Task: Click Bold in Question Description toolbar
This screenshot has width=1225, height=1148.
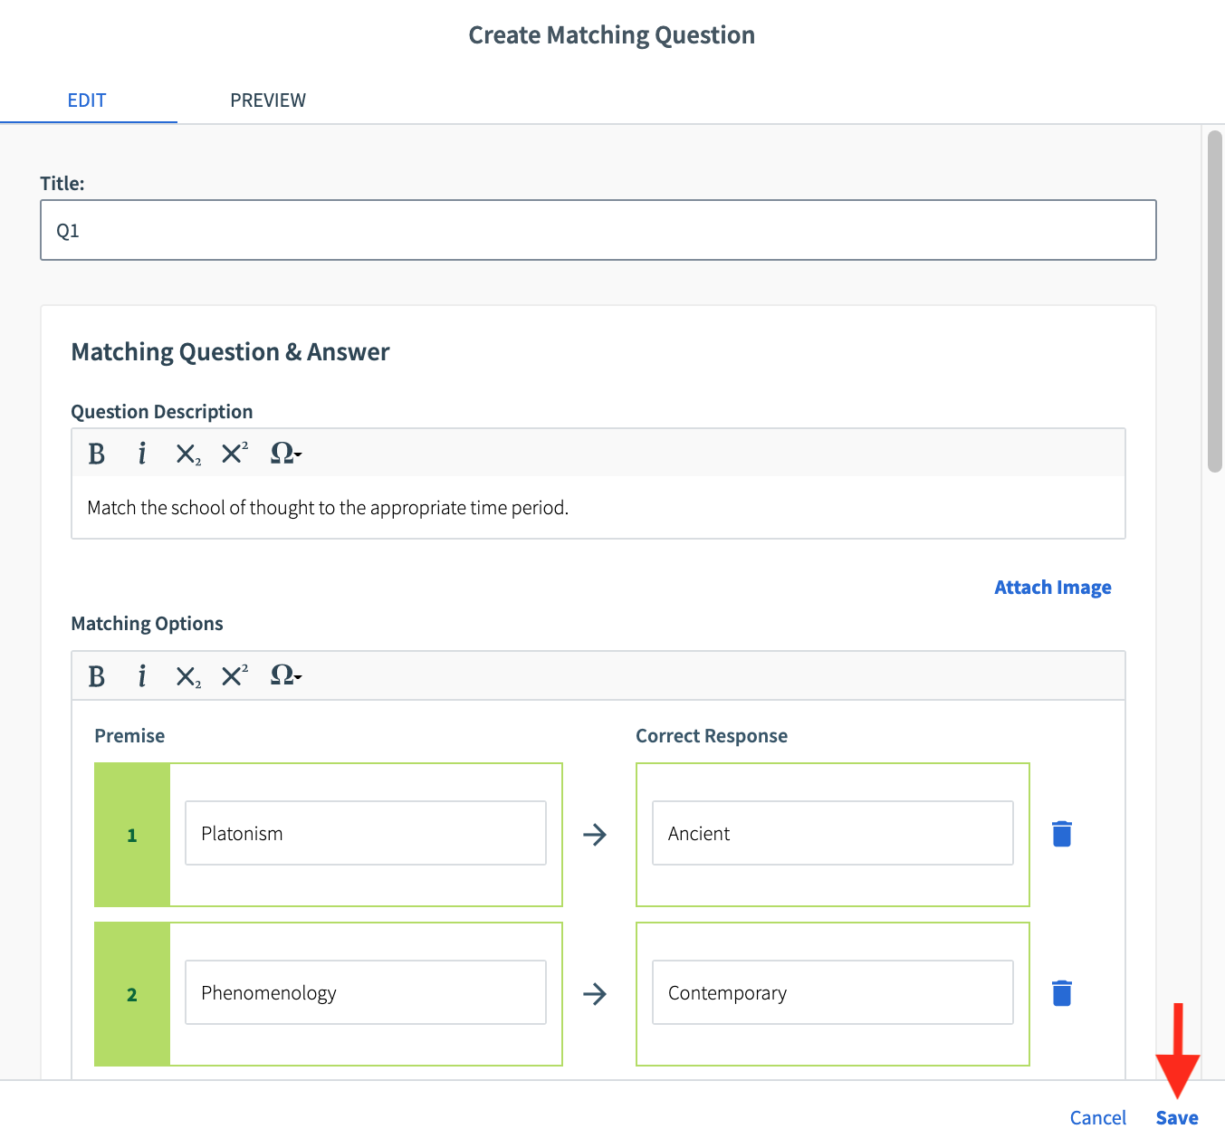Action: (97, 454)
